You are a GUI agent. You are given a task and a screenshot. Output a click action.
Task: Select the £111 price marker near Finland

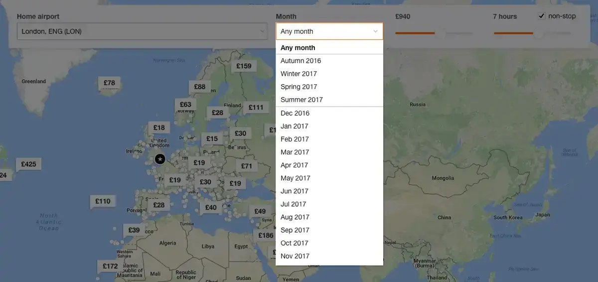256,107
